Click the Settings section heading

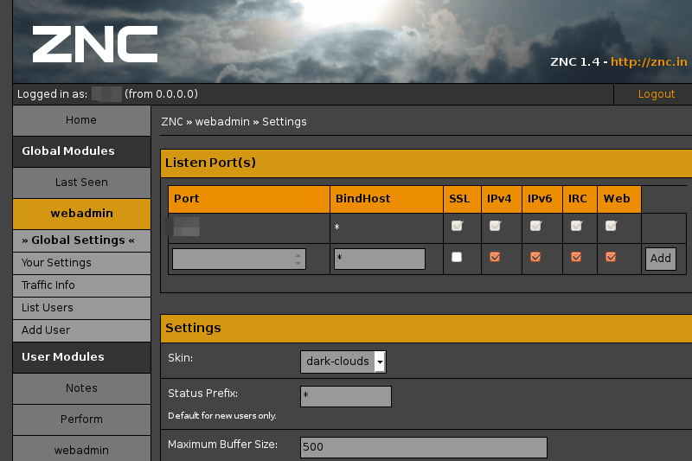click(193, 328)
